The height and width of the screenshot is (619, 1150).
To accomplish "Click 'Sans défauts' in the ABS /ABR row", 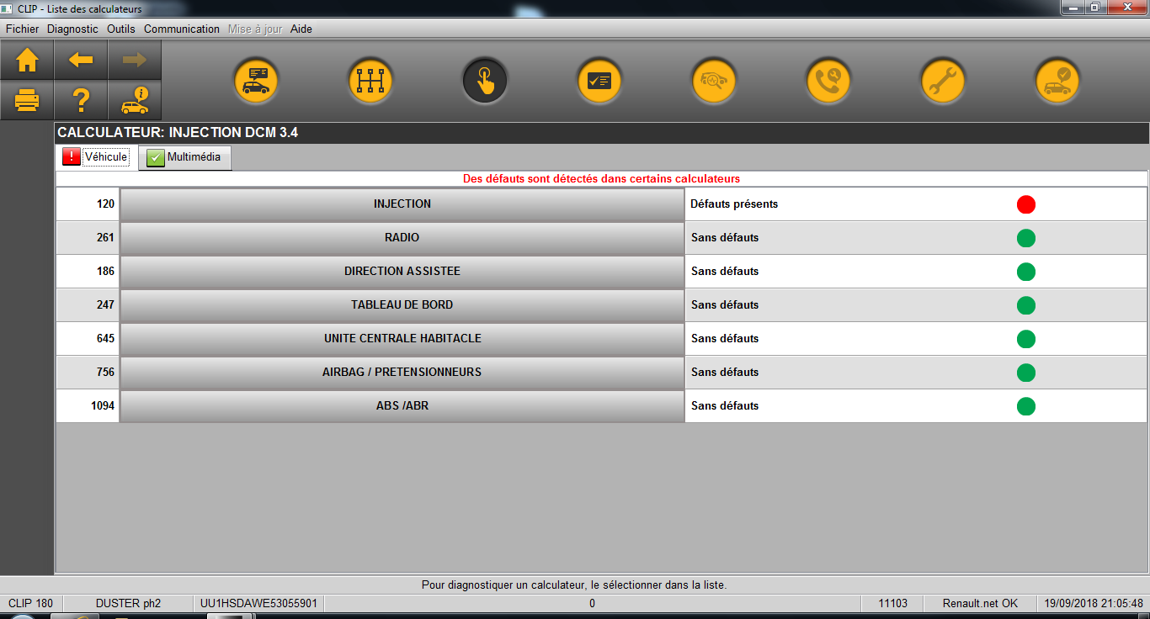I will pos(725,406).
